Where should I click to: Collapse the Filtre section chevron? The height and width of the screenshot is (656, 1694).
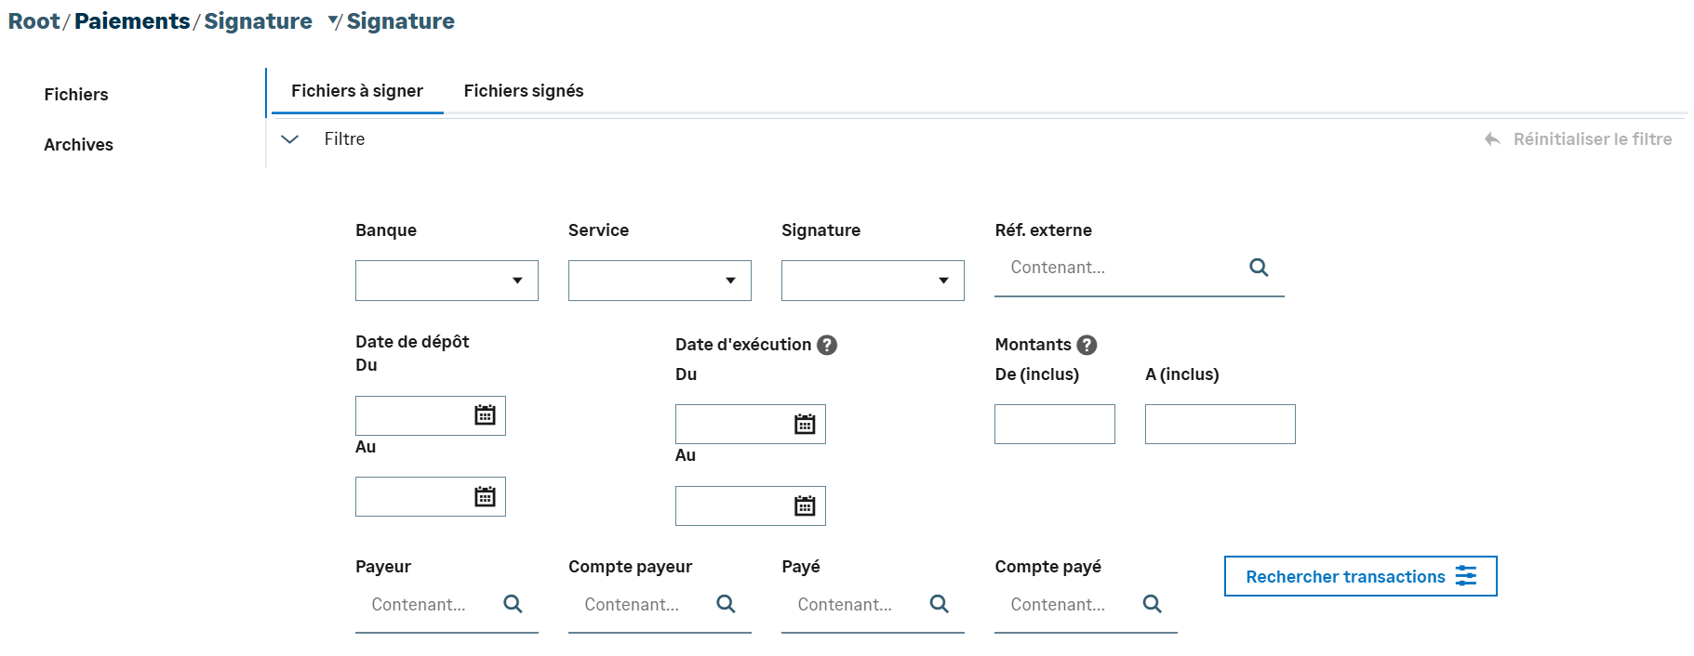click(290, 139)
